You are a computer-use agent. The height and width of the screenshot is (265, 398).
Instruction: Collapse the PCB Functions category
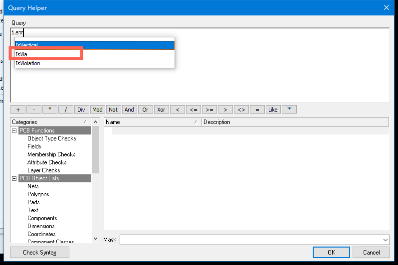14,131
